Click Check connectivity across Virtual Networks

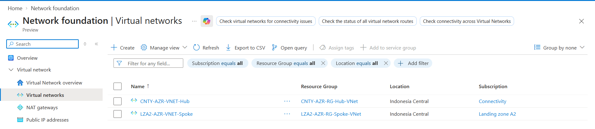pyautogui.click(x=467, y=21)
